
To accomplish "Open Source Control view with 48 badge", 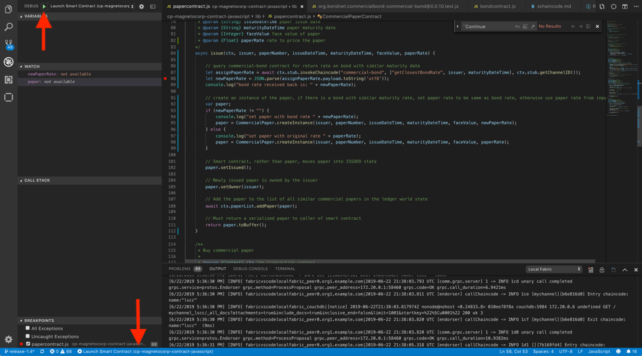I will tap(8, 44).
